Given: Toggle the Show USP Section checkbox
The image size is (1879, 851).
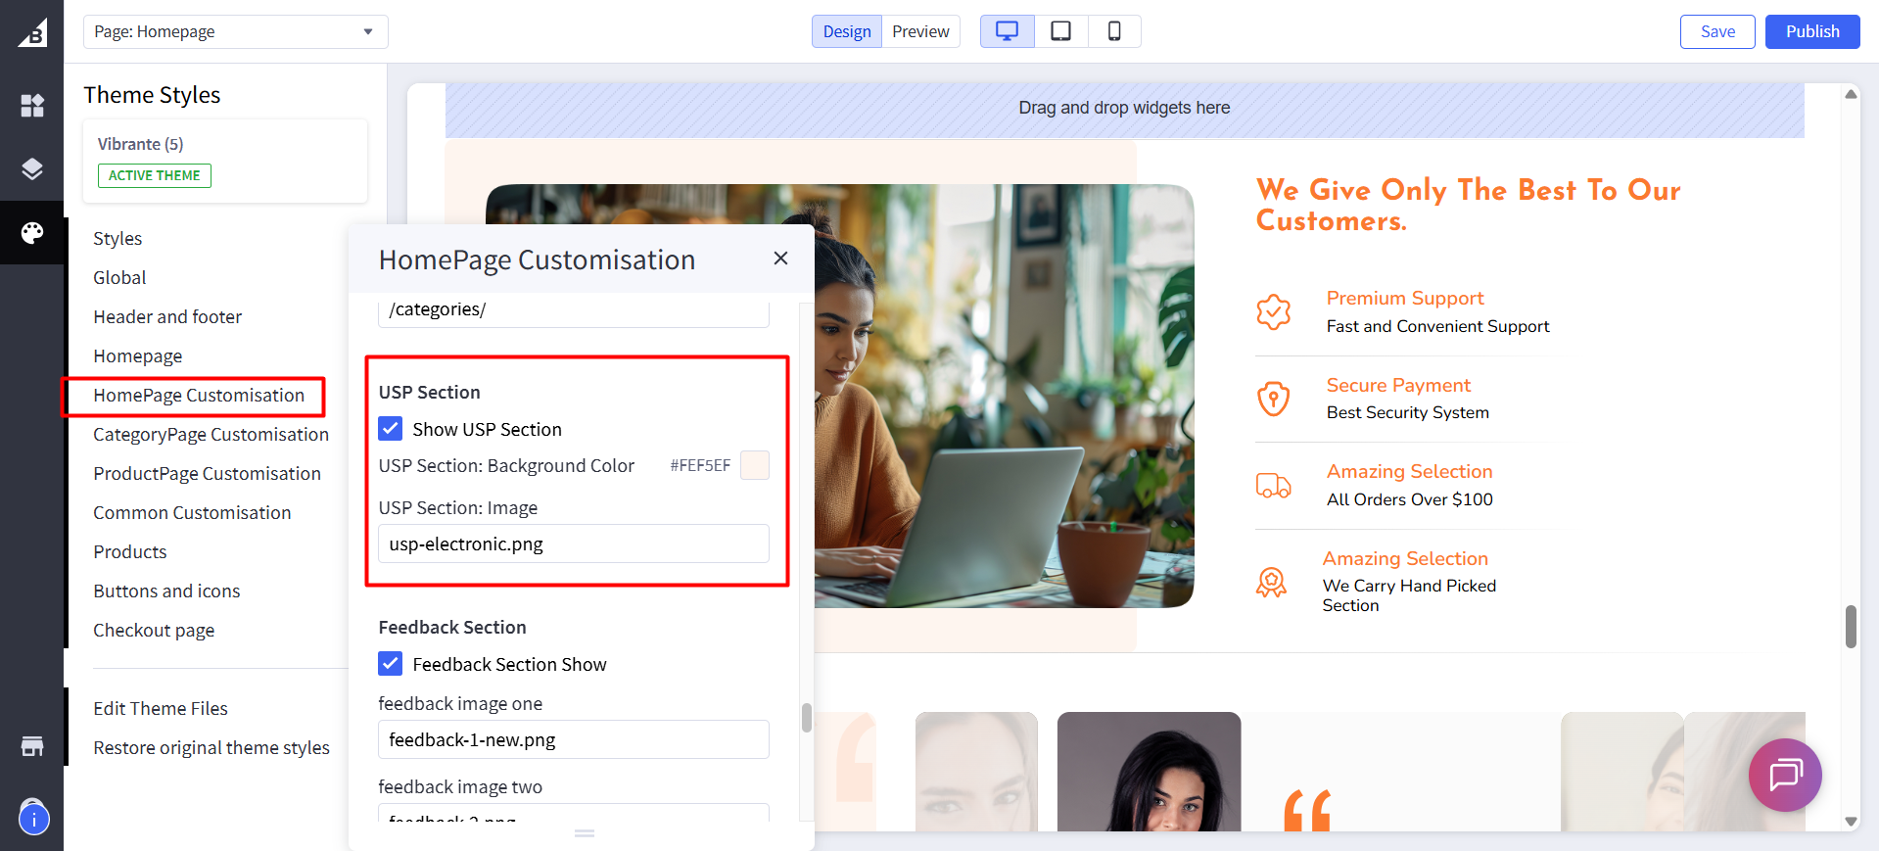Looking at the screenshot, I should click(391, 429).
